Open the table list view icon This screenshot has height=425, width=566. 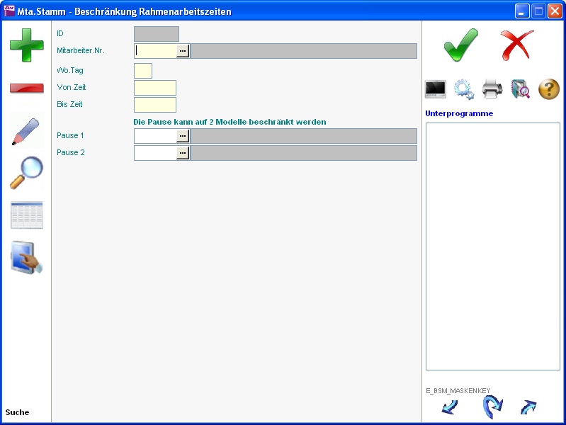pos(26,215)
